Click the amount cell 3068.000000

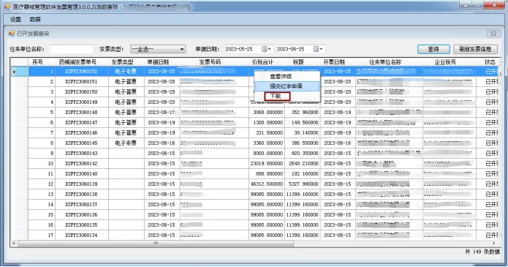coord(267,112)
